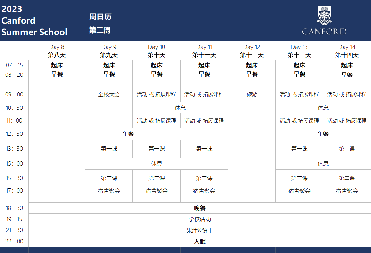Select the Day 12 column header
This screenshot has width=371, height=253.
(252, 51)
